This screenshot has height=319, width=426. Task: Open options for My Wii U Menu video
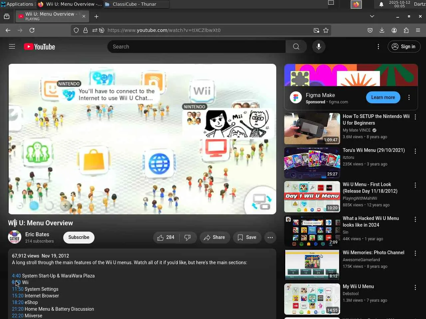coord(415,287)
